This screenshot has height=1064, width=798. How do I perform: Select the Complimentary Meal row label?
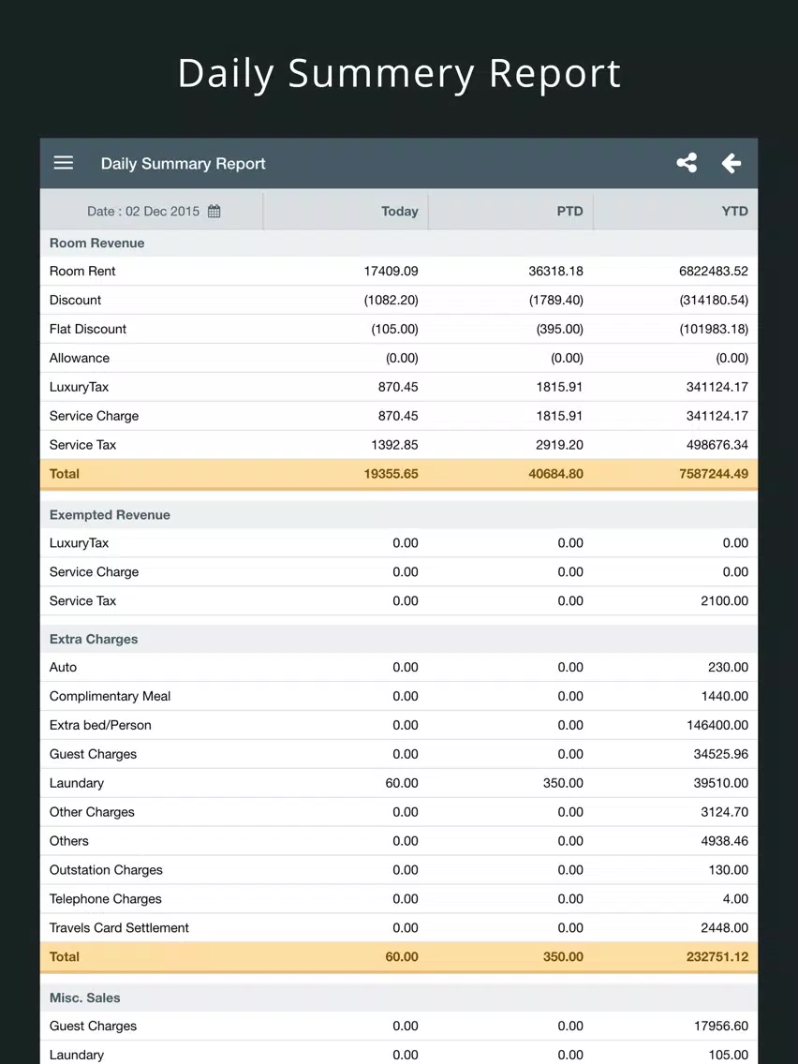(x=110, y=696)
